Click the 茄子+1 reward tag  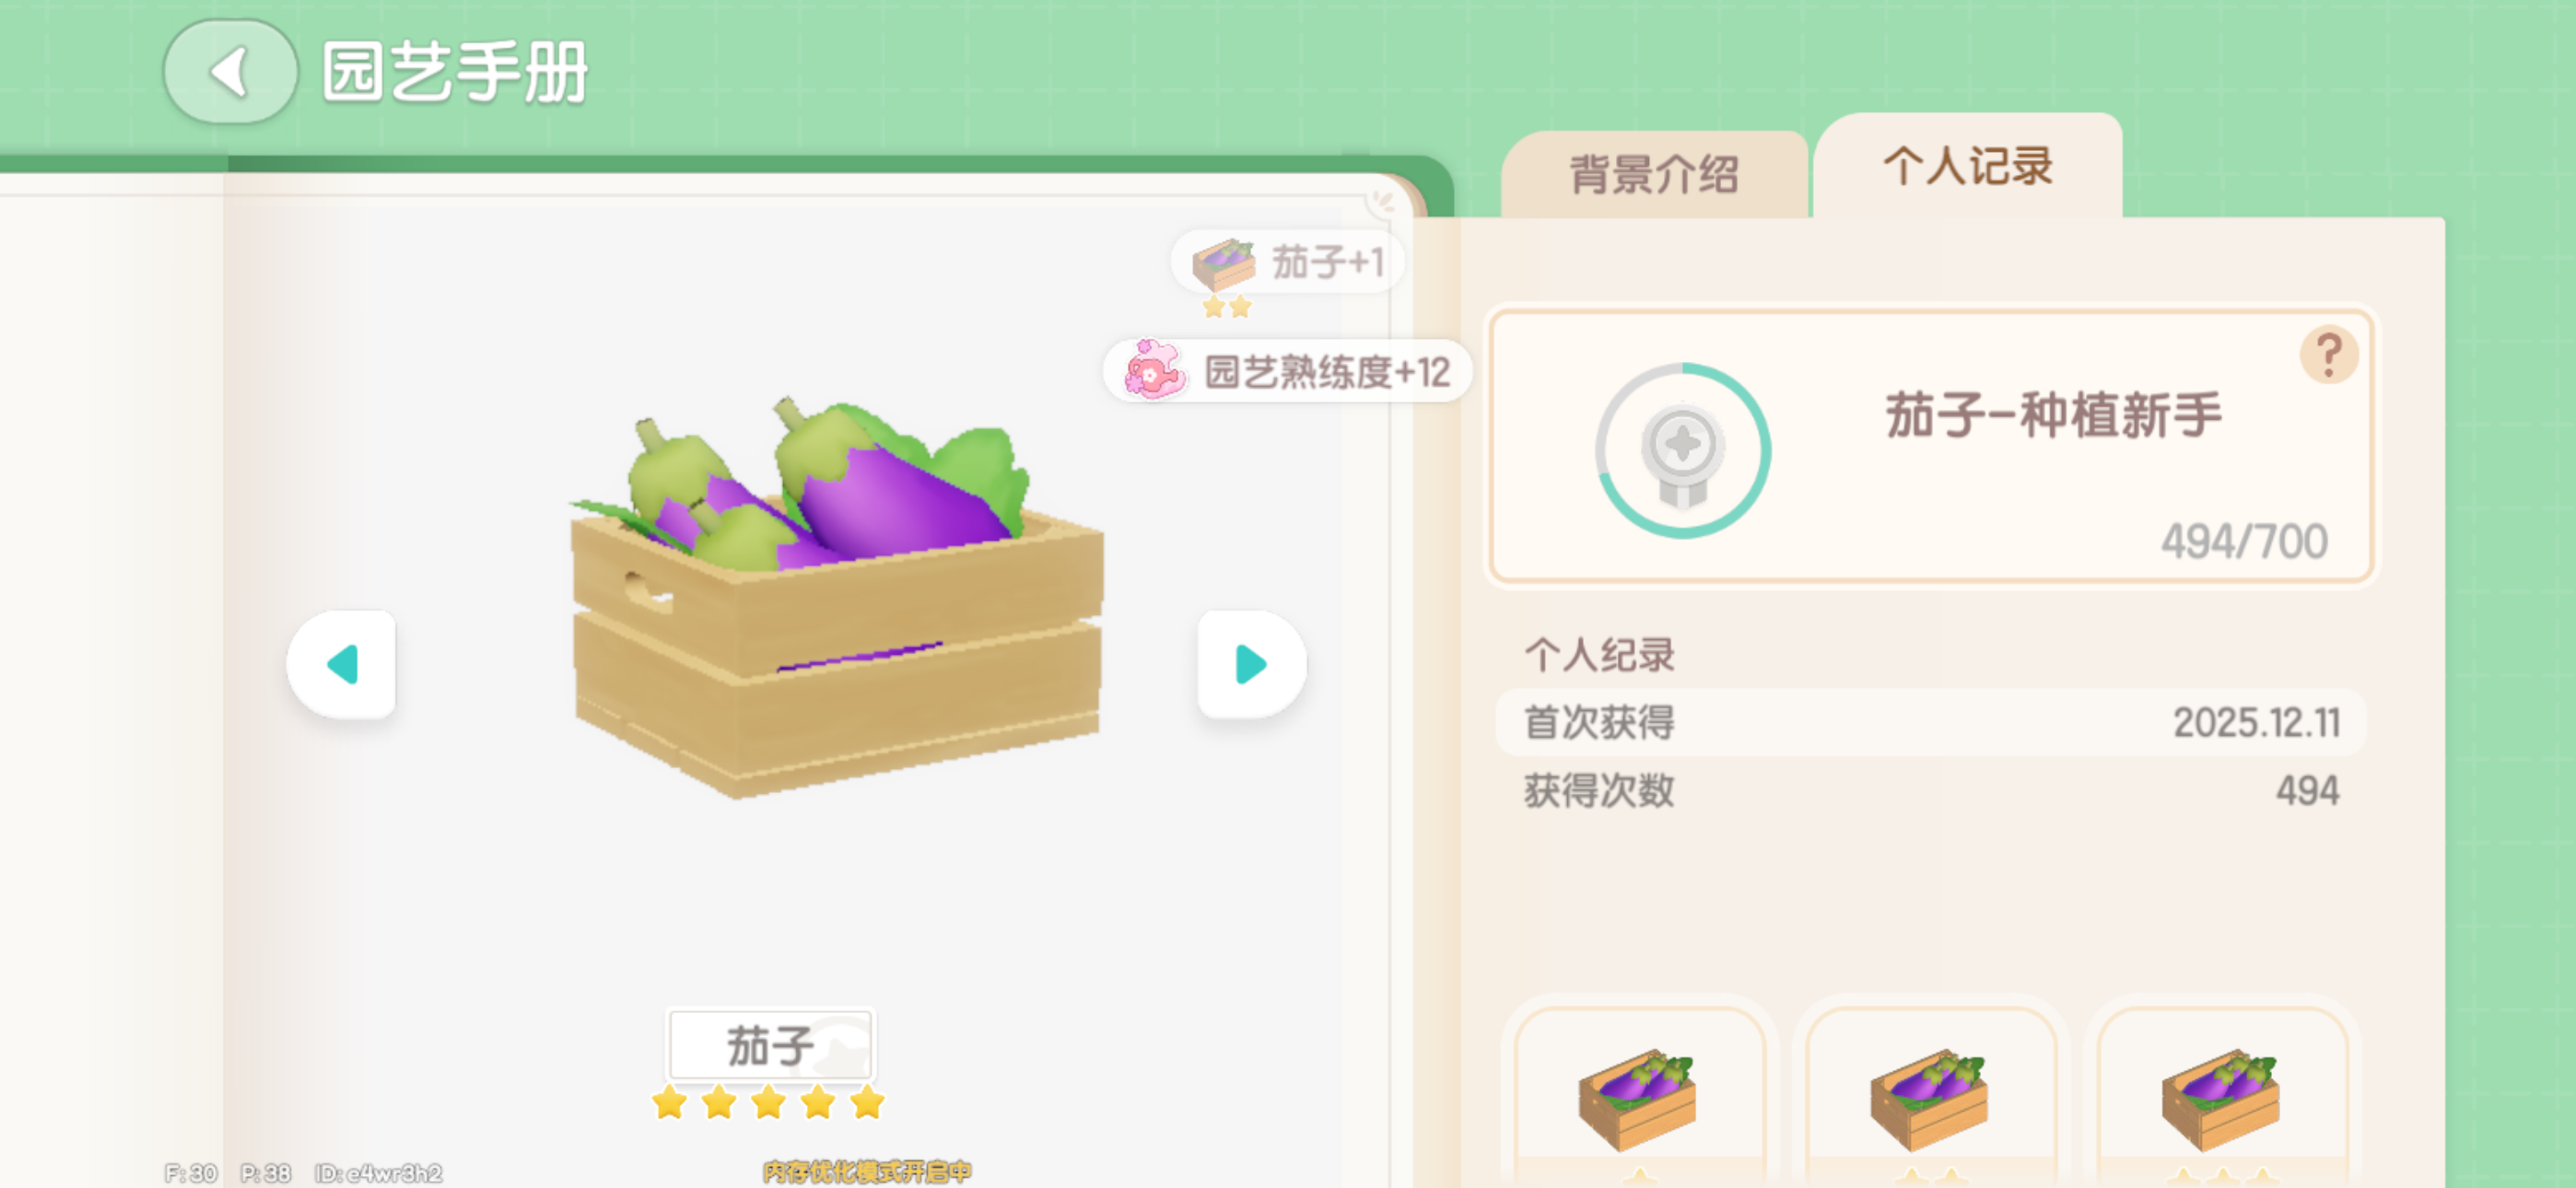1287,262
